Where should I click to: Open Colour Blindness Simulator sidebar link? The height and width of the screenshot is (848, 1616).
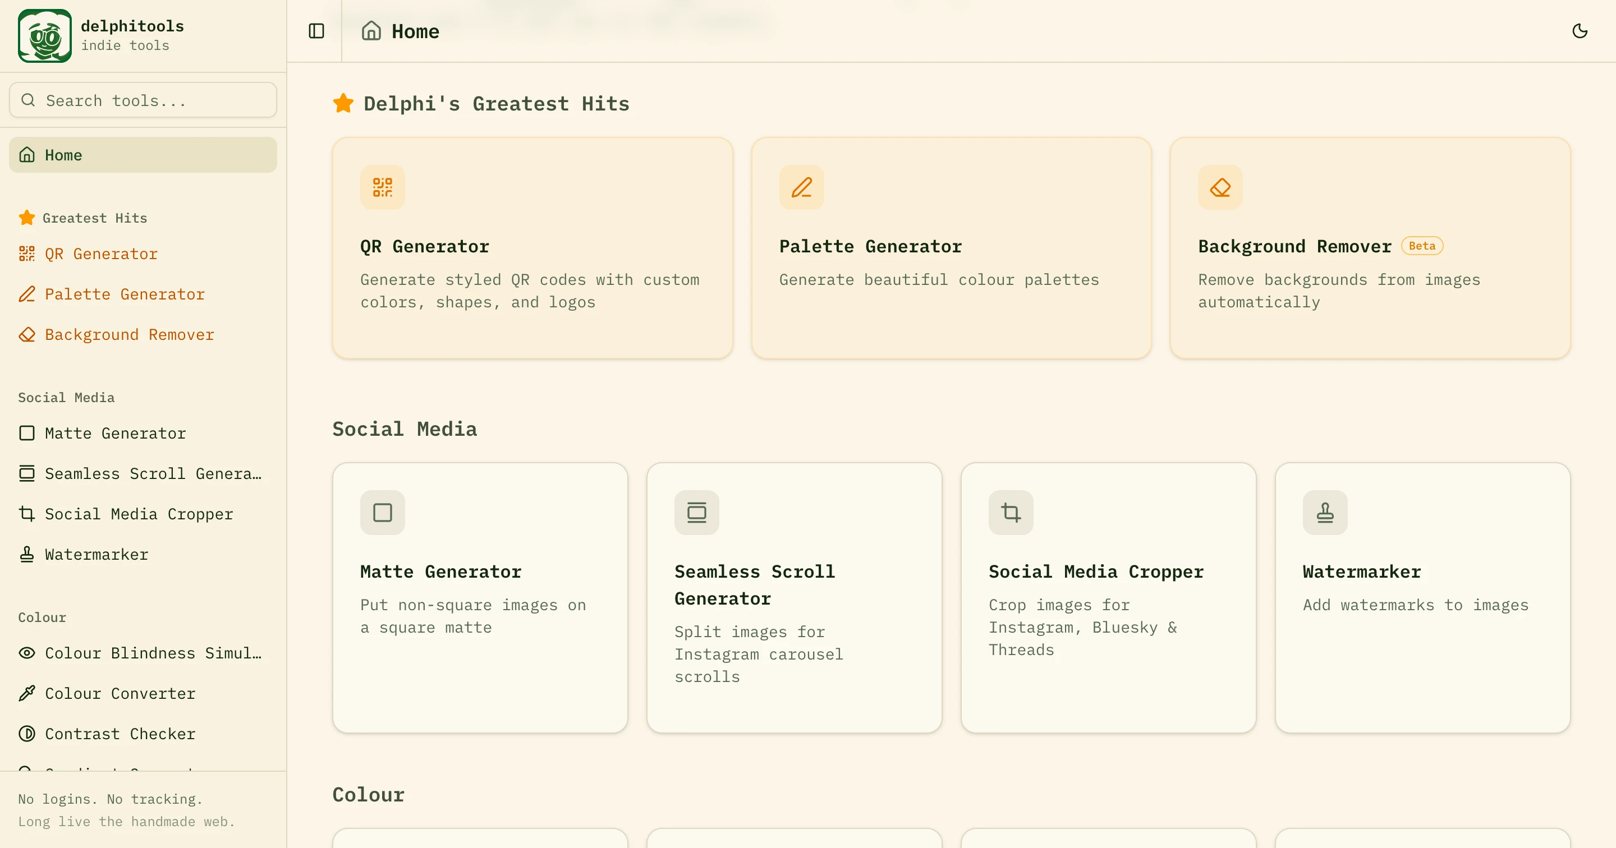coord(143,653)
